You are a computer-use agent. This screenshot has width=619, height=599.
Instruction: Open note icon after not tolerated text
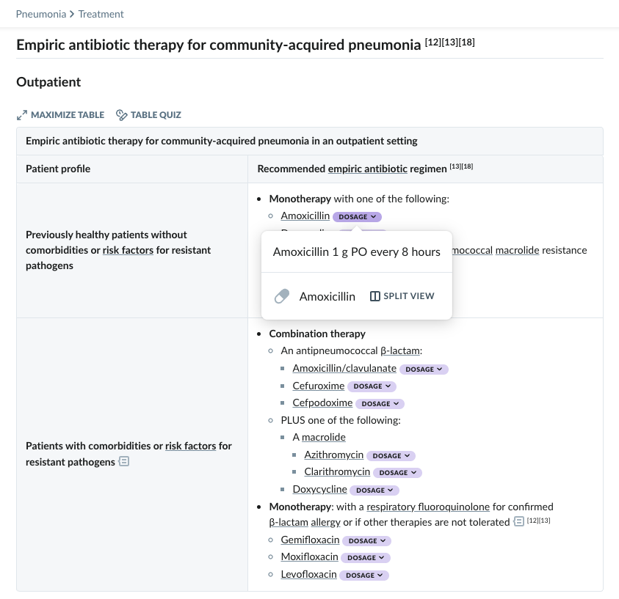[x=518, y=521]
